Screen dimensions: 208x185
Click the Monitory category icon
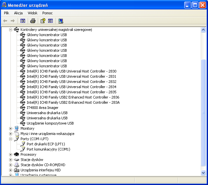17,128
